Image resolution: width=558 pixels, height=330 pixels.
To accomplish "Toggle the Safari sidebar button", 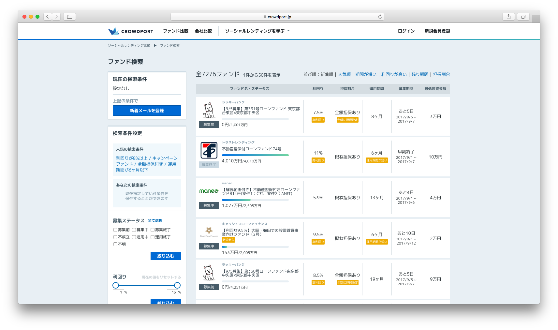I will click(69, 17).
